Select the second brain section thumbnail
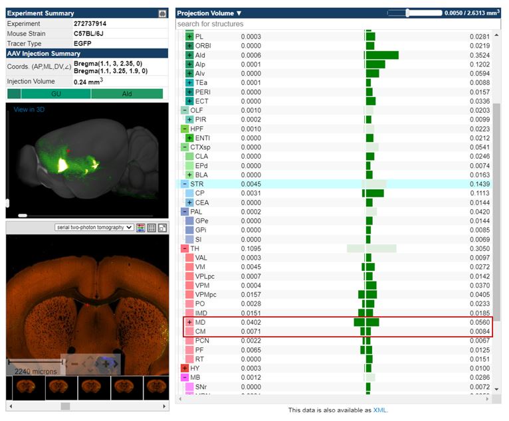The width and height of the screenshot is (509, 421). [62, 386]
